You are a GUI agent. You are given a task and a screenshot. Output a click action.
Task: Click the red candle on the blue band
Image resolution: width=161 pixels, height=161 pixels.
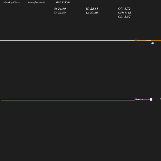(136, 99)
